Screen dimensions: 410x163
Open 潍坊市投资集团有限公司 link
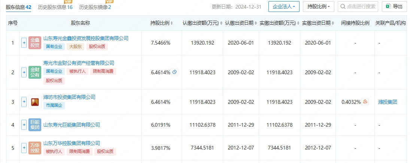tap(69, 97)
